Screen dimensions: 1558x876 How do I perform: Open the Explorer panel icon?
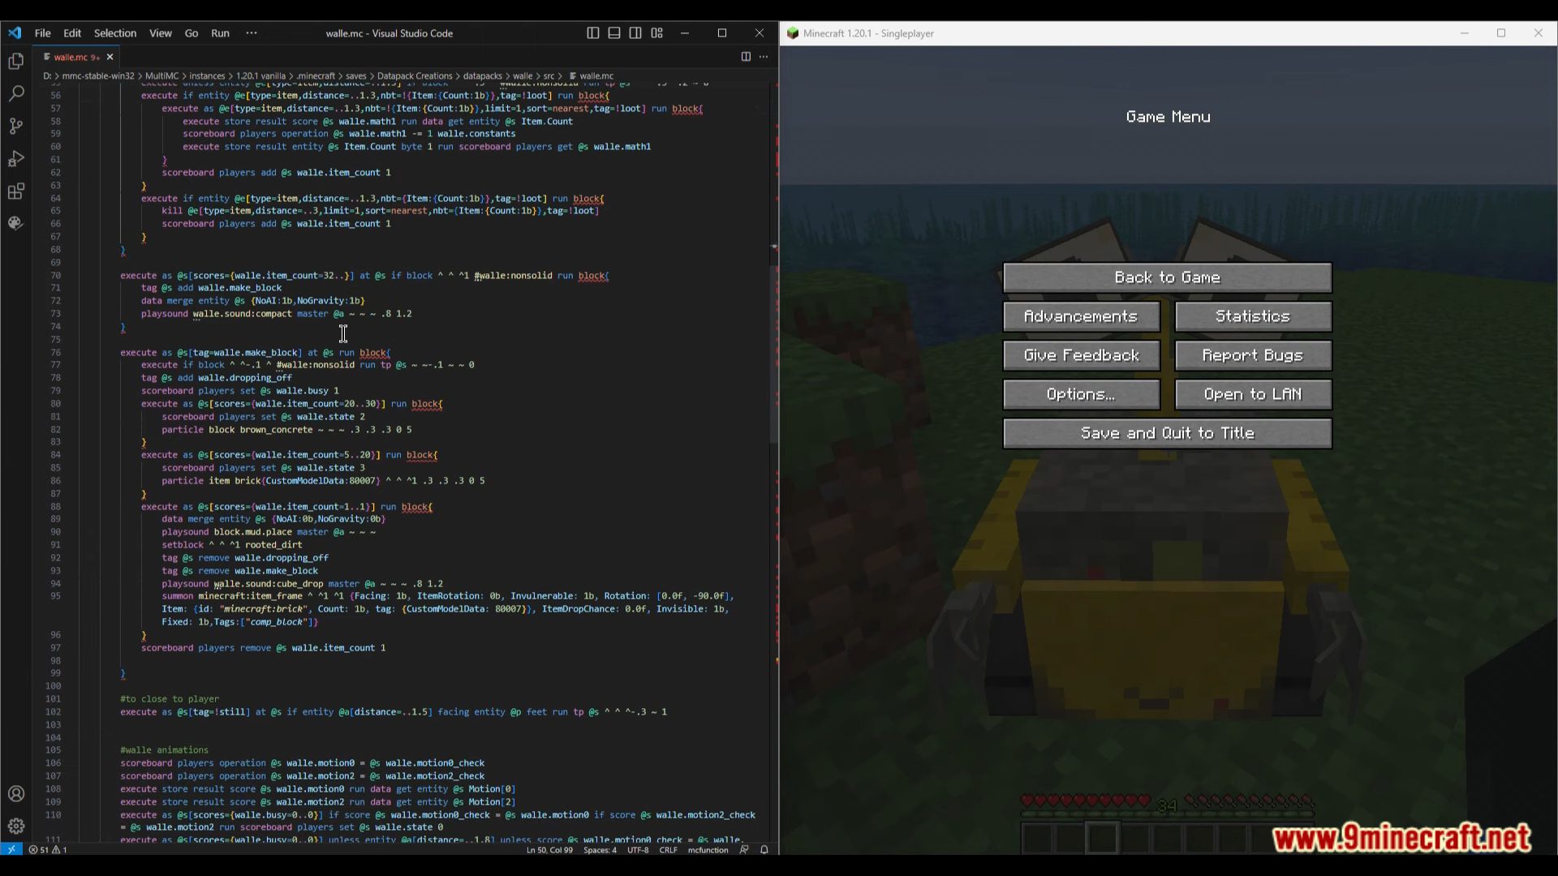16,61
